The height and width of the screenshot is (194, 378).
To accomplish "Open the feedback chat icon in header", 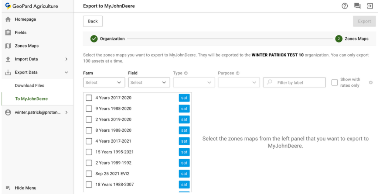I will point(357,6).
